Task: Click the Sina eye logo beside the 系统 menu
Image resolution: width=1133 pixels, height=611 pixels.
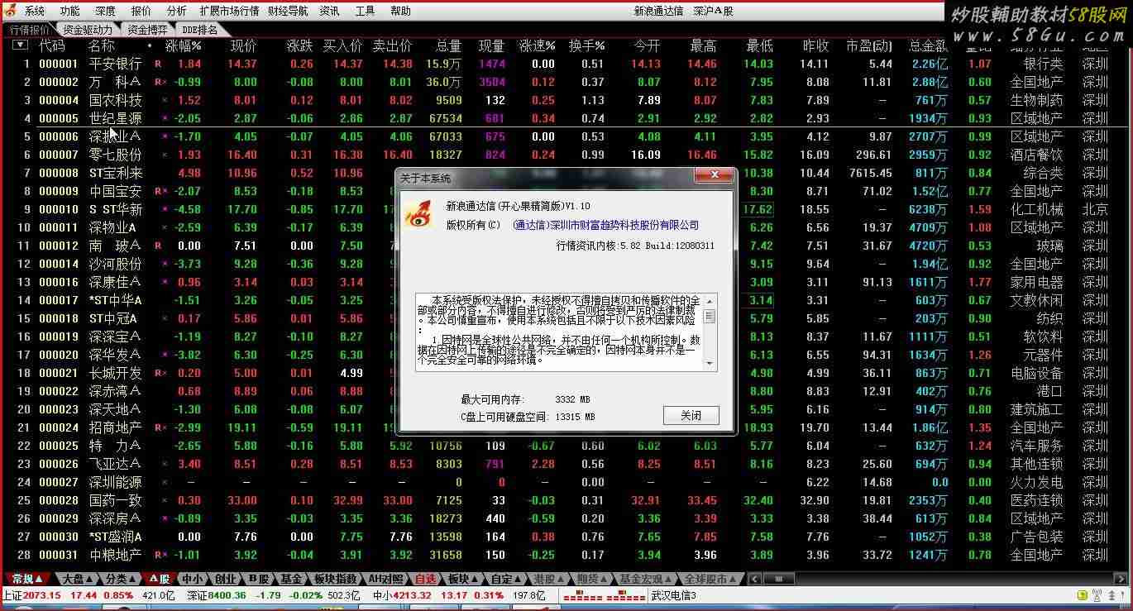Action: pos(11,11)
